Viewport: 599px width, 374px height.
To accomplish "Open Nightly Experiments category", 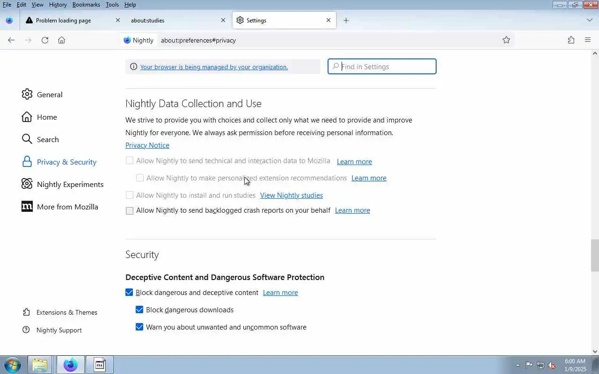I will 63,184.
